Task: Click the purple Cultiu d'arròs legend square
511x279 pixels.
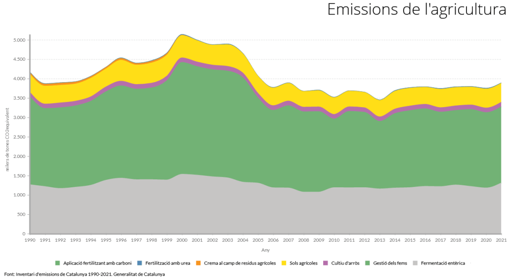Action: pos(325,263)
